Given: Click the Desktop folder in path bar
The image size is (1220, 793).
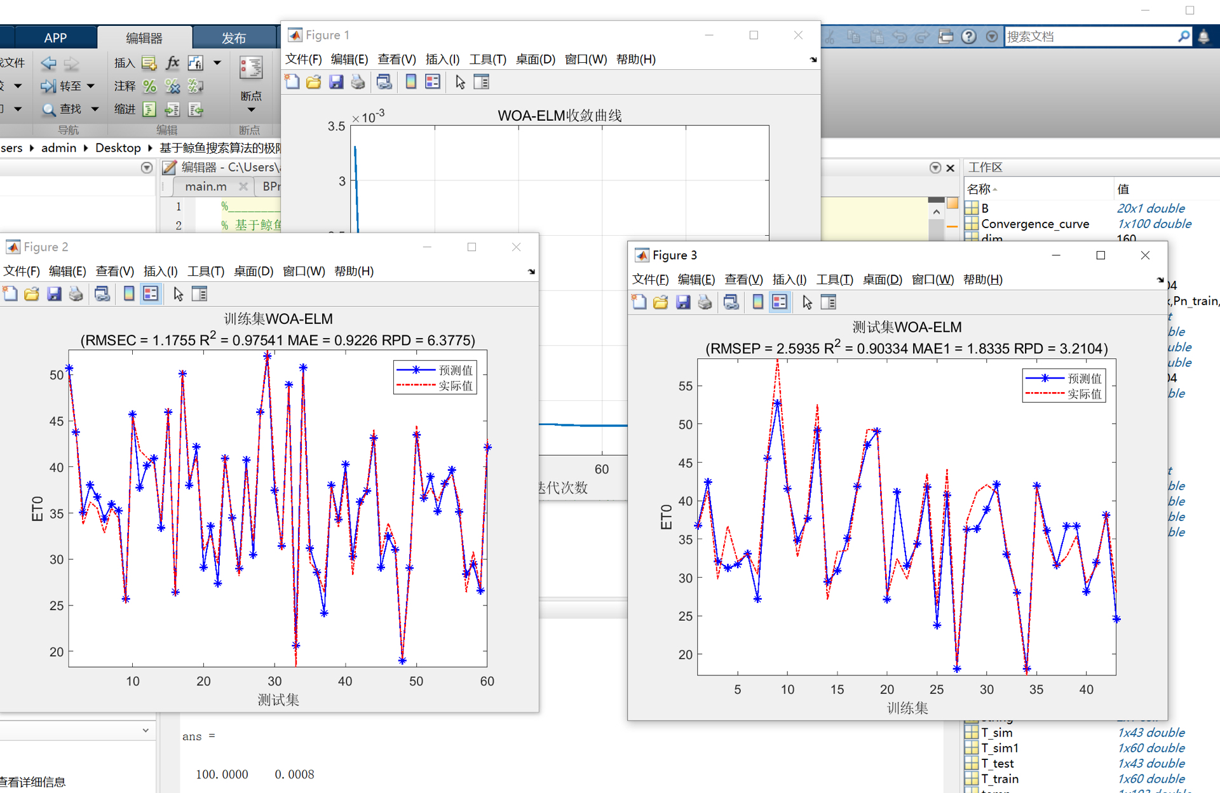Looking at the screenshot, I should tap(118, 148).
